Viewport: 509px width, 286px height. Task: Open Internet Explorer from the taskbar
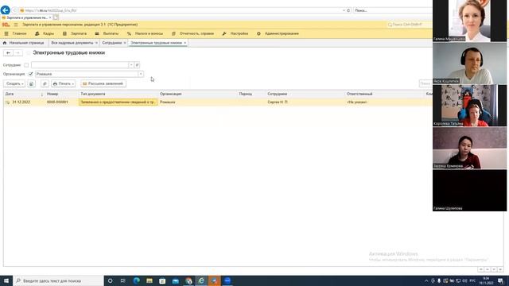(x=201, y=280)
